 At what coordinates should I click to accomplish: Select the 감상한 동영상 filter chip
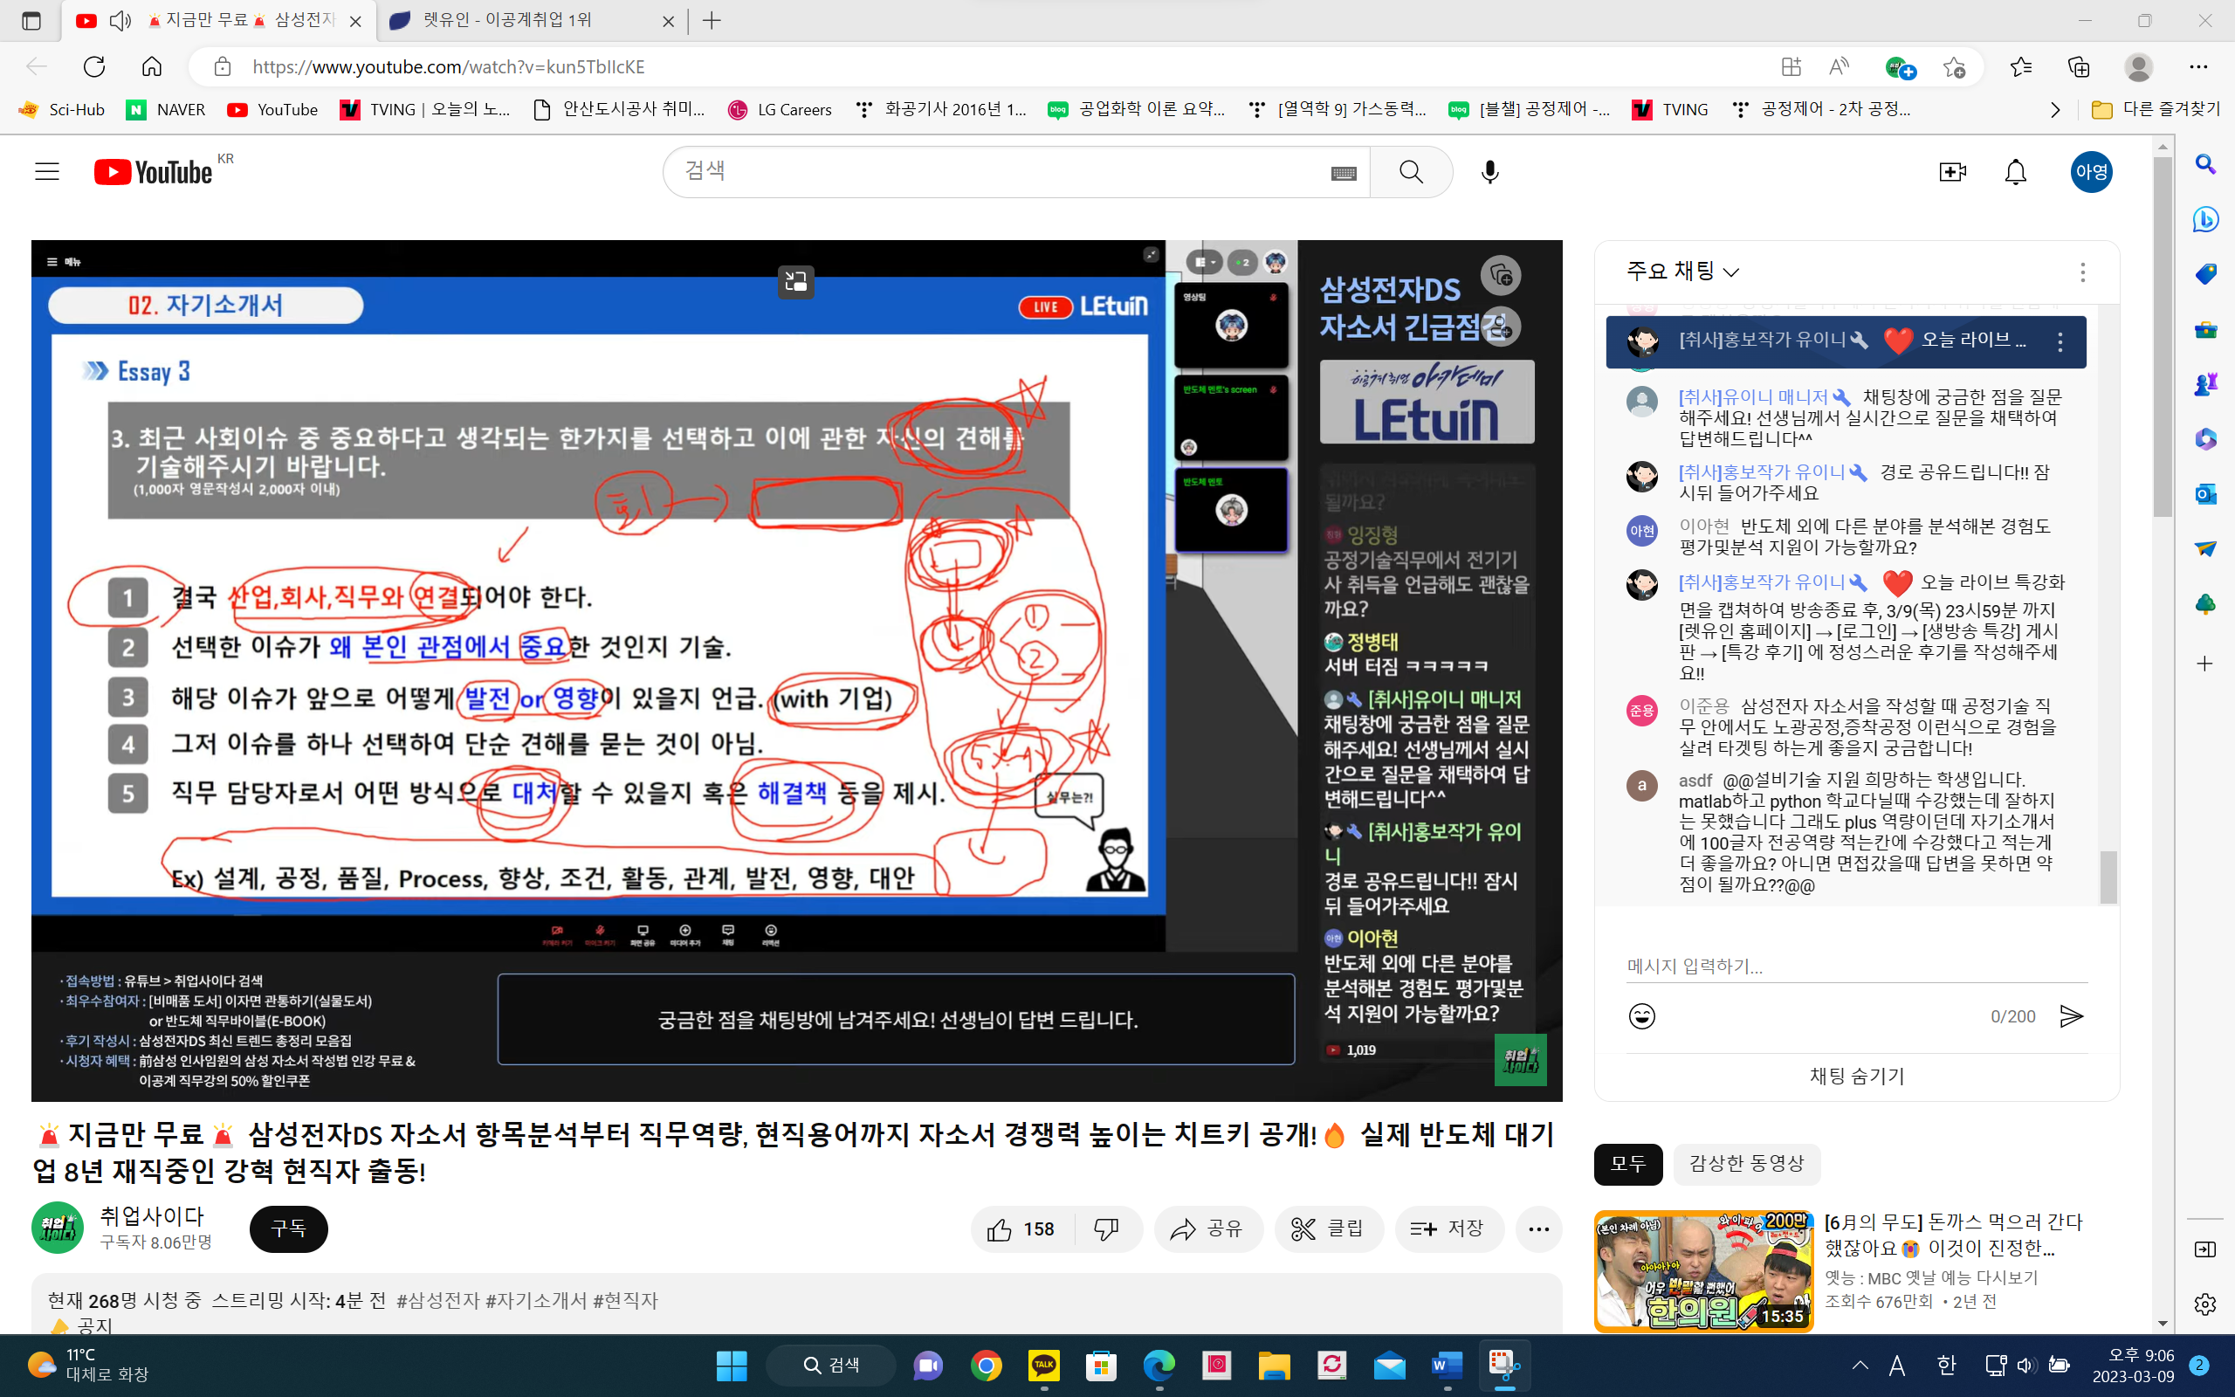[1745, 1164]
